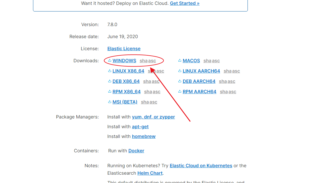Screen dimensions: 313x183
Task: Open the asc signature for LINUX X86_64
Action: coord(160,71)
